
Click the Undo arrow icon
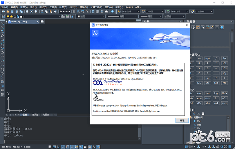coord(61,11)
